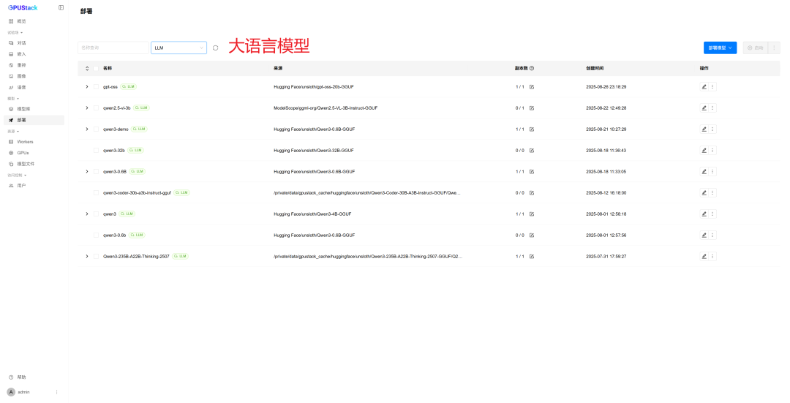Check the qwen3-demo row checkbox
Image resolution: width=790 pixels, height=403 pixels.
(96, 129)
